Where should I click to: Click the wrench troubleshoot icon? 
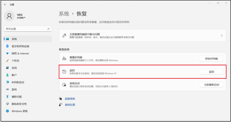coord(64,36)
